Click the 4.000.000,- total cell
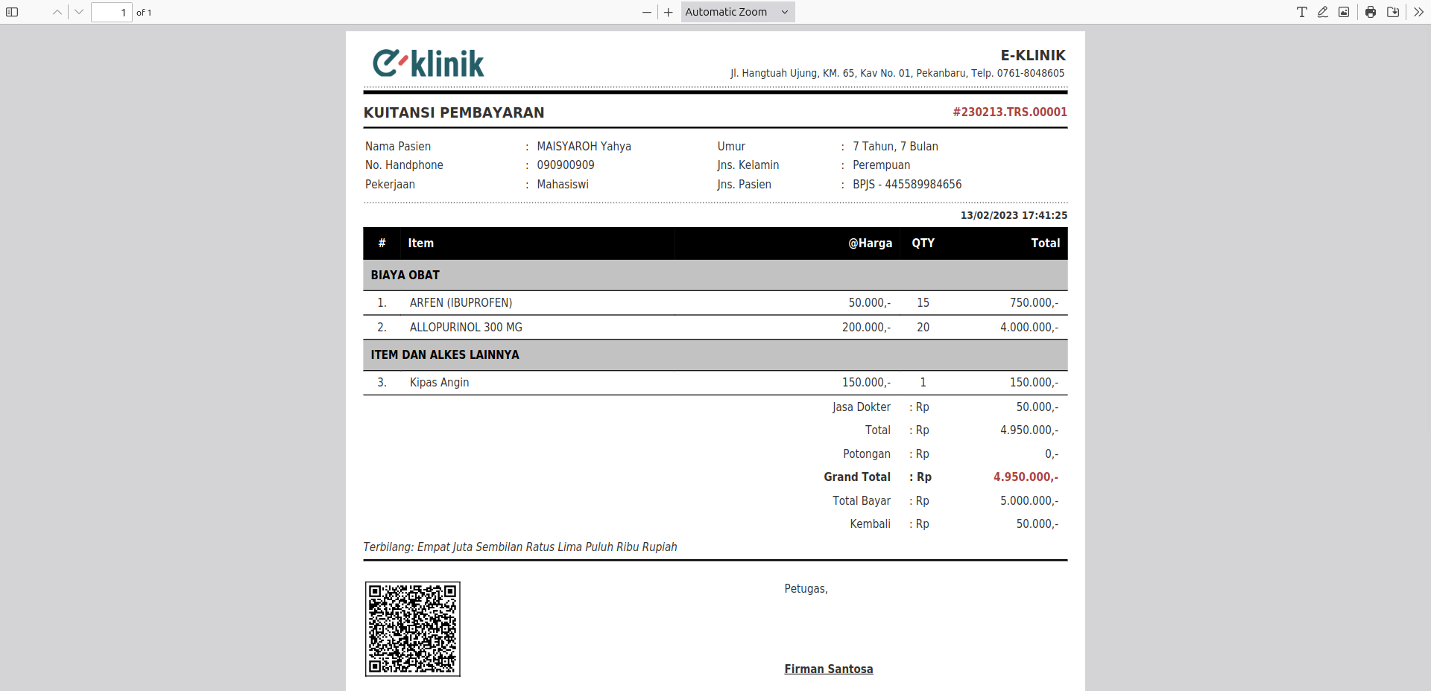 coord(1029,328)
